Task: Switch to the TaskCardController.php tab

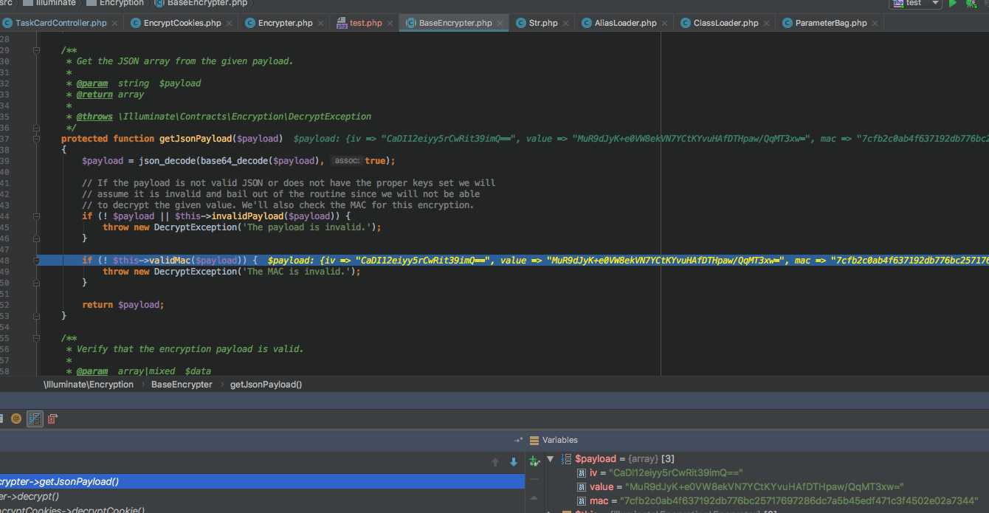Action: click(x=61, y=23)
